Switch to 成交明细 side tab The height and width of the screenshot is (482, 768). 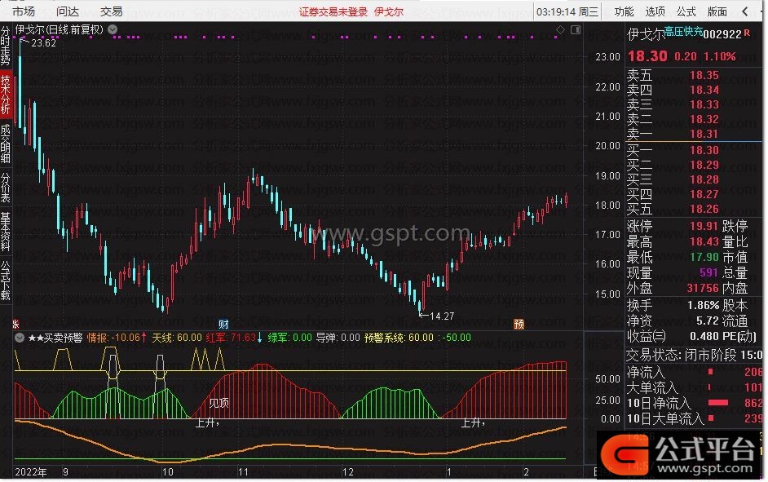click(6, 143)
